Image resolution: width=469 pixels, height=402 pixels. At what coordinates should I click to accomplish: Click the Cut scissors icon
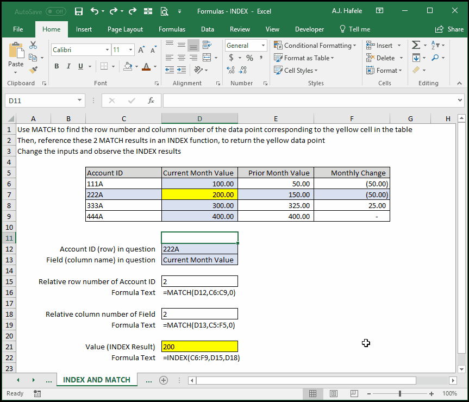click(x=33, y=45)
